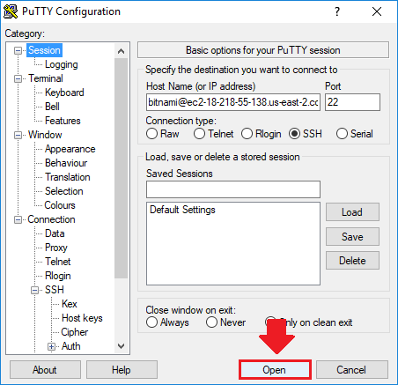This screenshot has height=385, width=398.
Task: Collapse the Window tree node
Action: coord(18,135)
